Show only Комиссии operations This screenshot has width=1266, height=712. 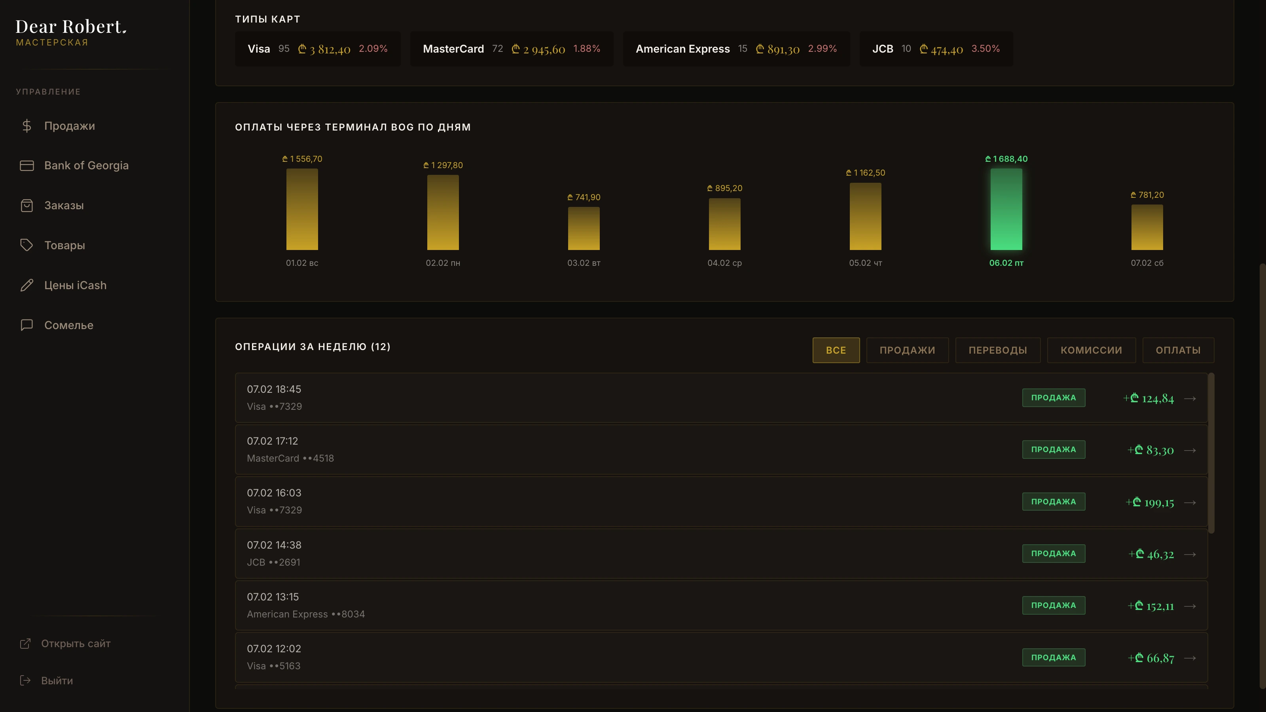click(x=1091, y=350)
